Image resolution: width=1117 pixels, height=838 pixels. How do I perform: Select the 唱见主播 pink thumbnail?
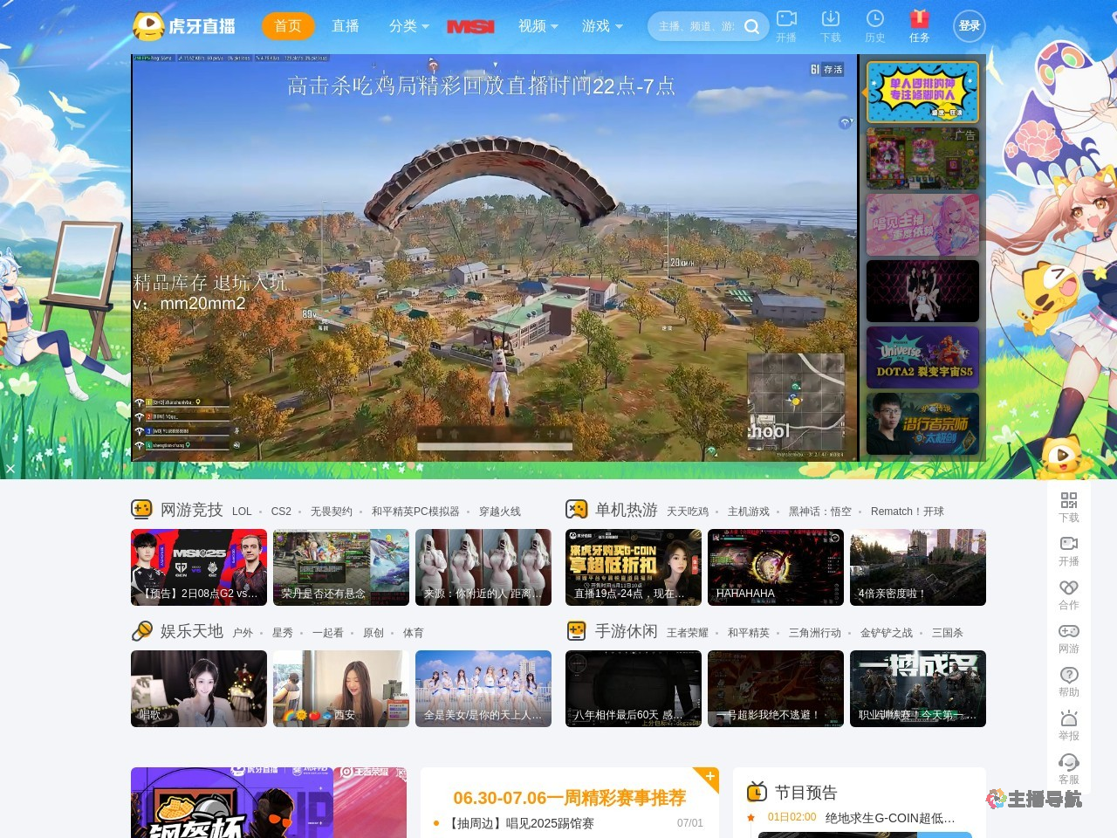[922, 225]
